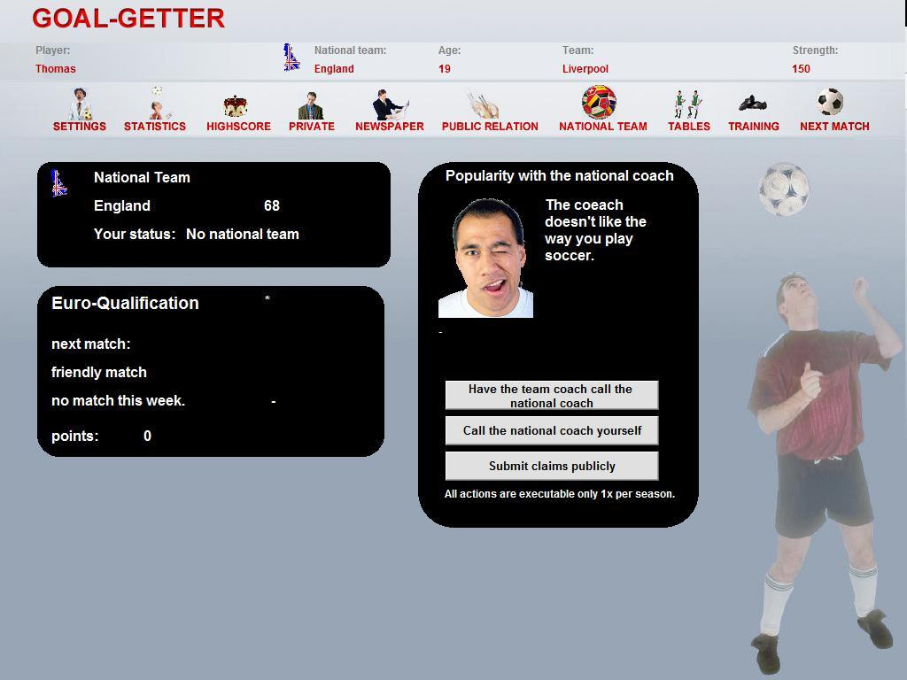Screen dimensions: 907x680
Task: Click Popularity with the national coach heading
Action: pos(560,176)
